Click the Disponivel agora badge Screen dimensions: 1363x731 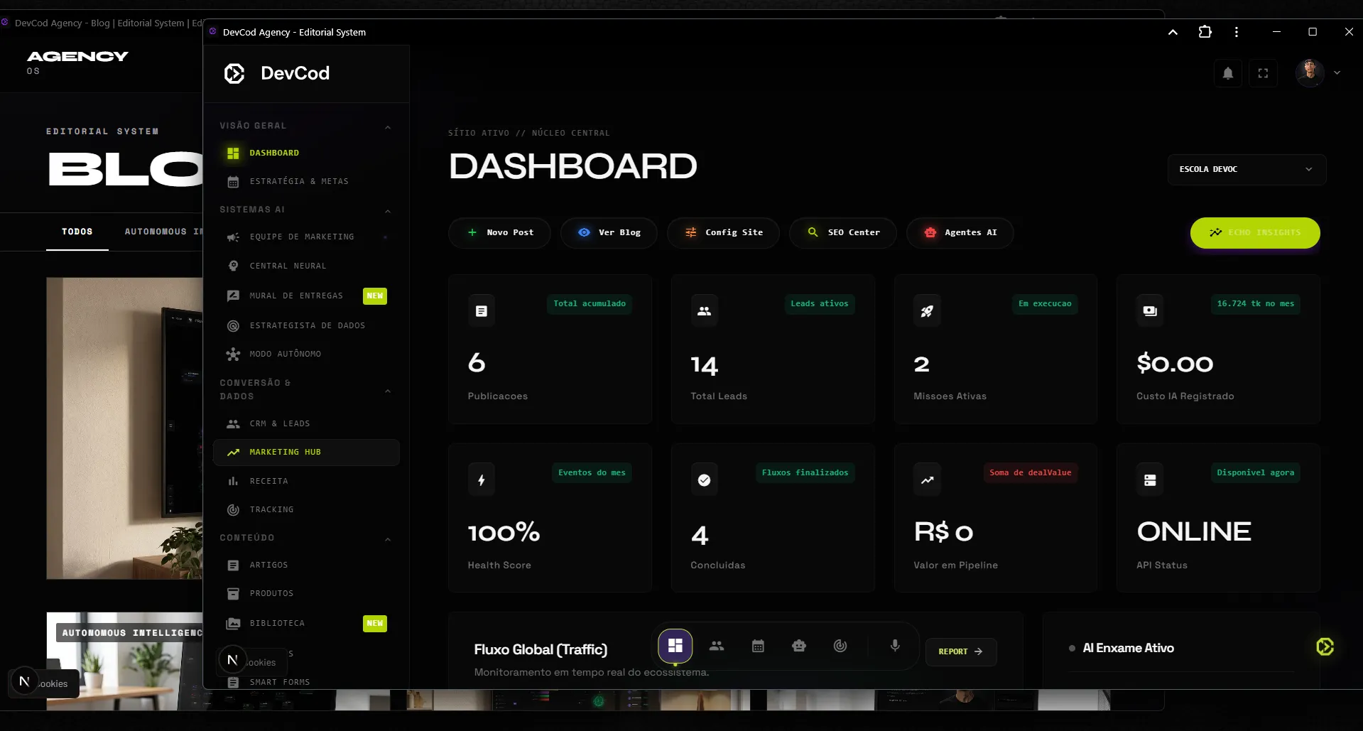pyautogui.click(x=1255, y=472)
